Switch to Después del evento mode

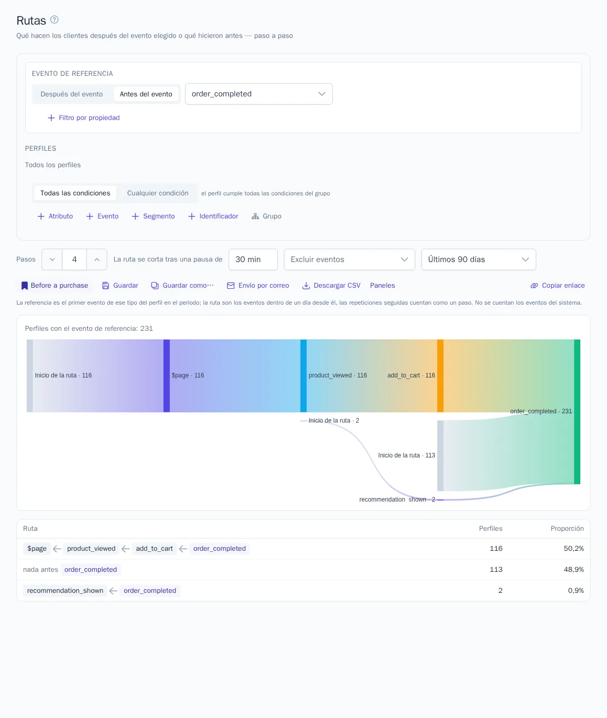[x=72, y=94]
